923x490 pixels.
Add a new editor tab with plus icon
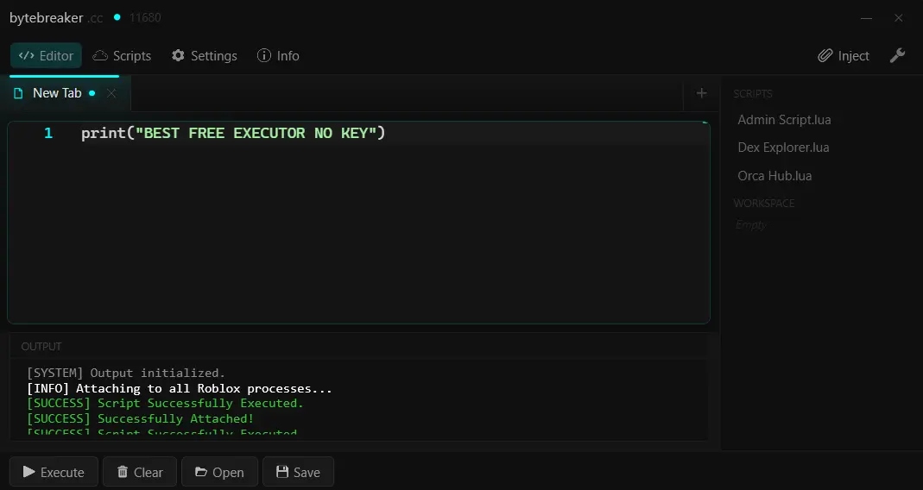point(701,93)
